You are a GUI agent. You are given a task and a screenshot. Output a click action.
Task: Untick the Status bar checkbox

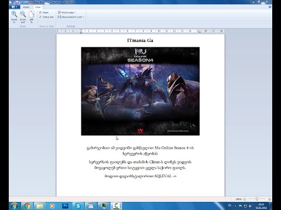point(40,17)
